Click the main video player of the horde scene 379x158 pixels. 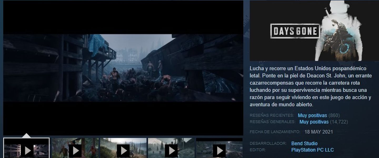[123, 68]
